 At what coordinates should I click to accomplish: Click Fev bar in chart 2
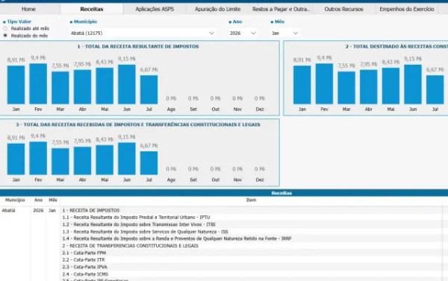(324, 83)
